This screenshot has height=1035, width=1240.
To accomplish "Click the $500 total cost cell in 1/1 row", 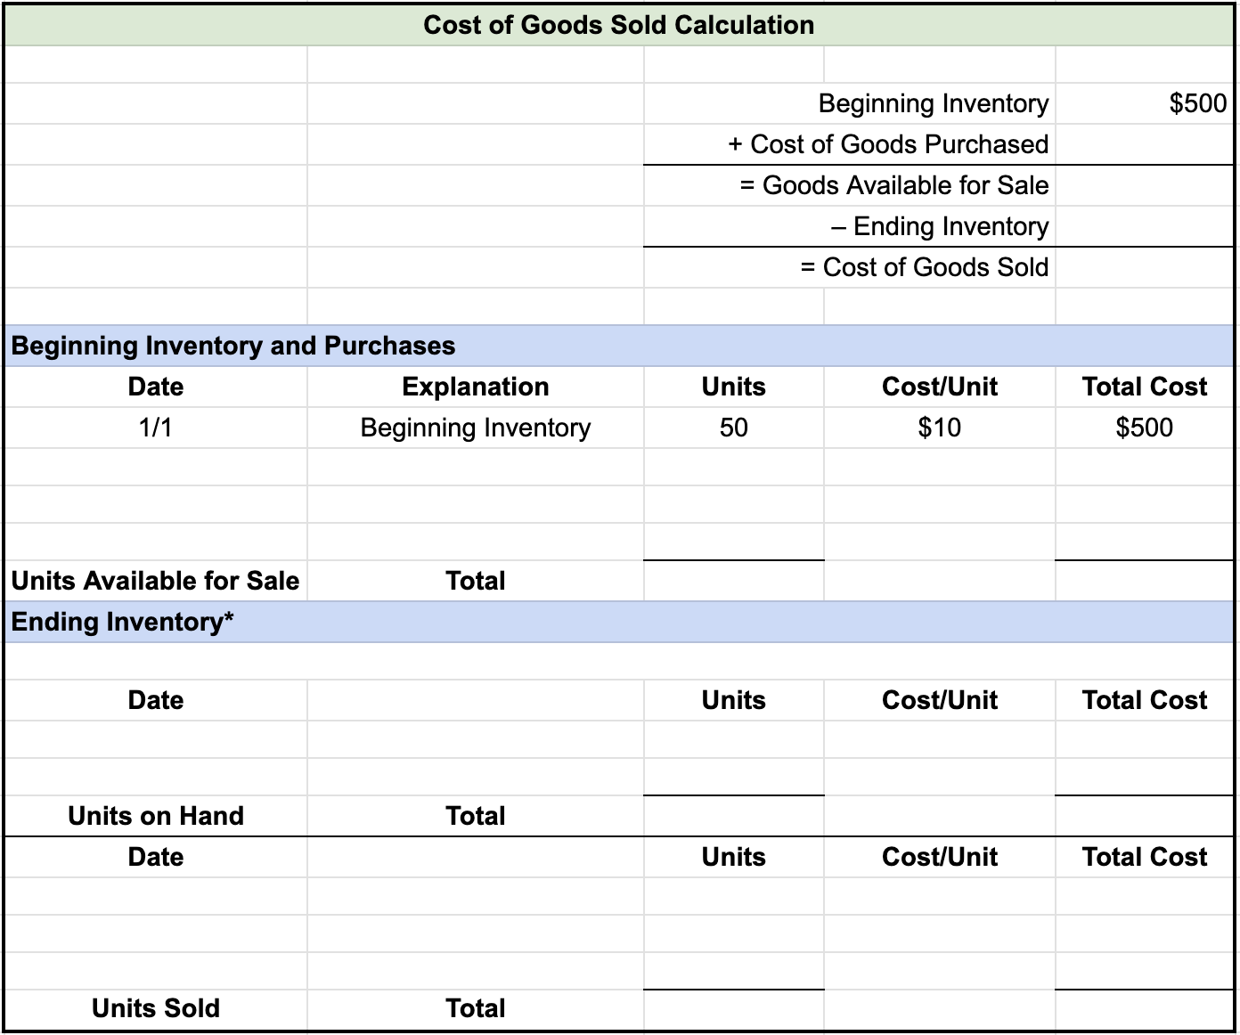I will point(1145,428).
